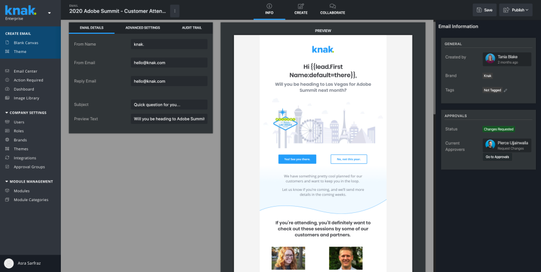Viewport: 541px width, 272px height.
Task: Click the From Email field
Action: coord(169,63)
